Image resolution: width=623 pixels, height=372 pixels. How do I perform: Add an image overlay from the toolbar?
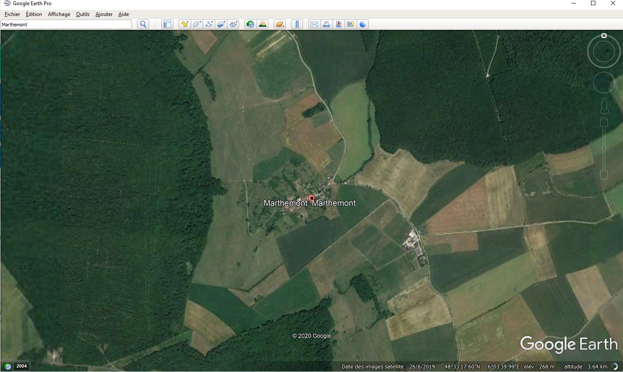(x=221, y=24)
